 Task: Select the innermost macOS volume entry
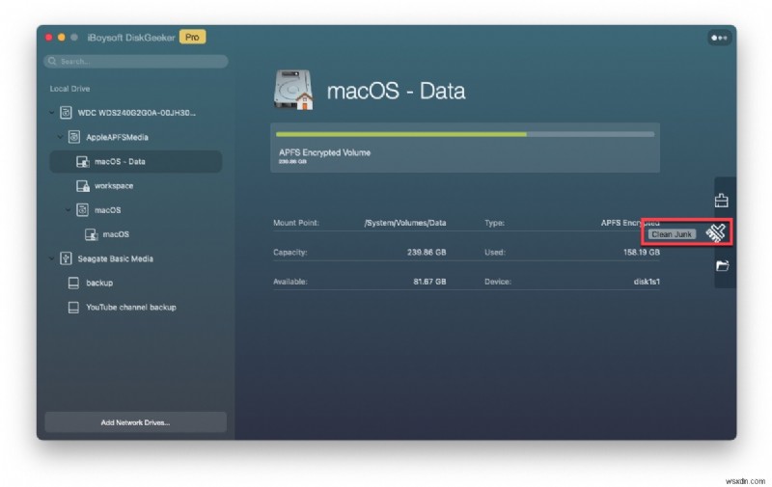pos(116,233)
